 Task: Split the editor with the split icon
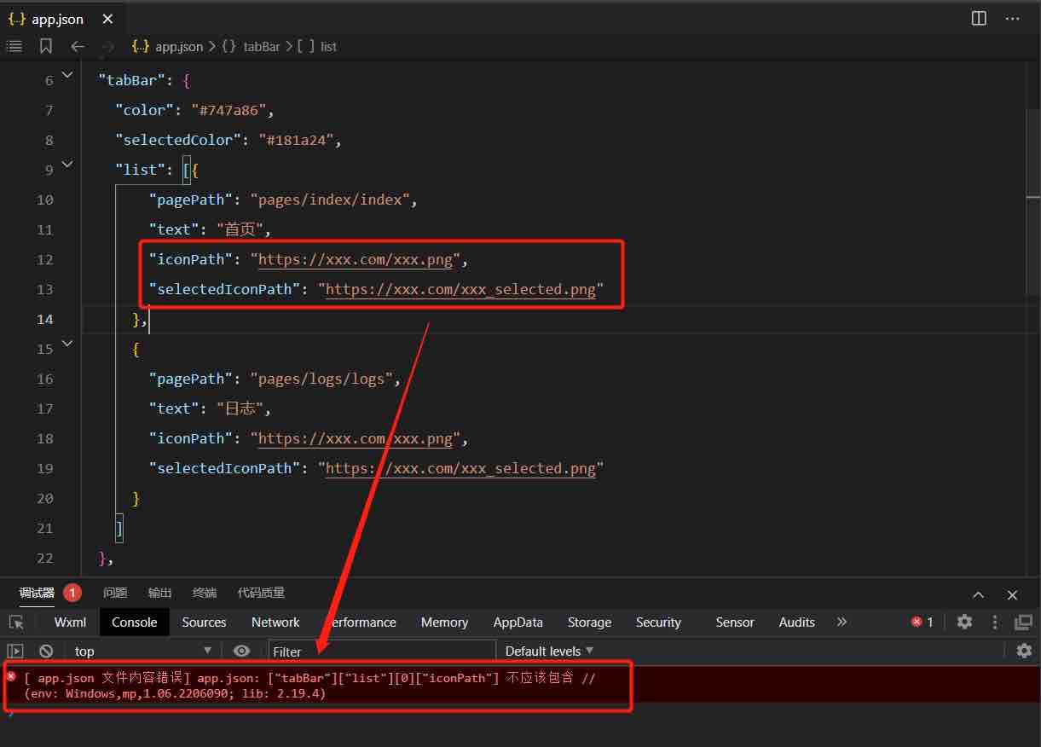(x=979, y=18)
